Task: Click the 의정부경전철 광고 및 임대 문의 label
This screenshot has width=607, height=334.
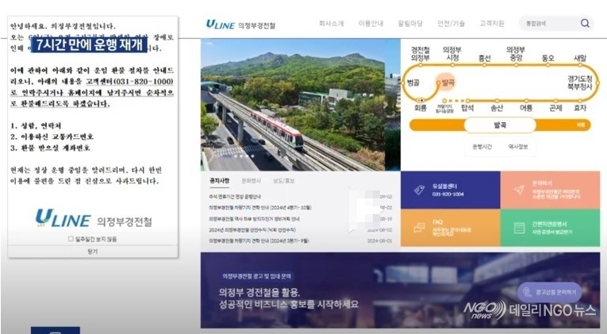Action: click(x=256, y=276)
